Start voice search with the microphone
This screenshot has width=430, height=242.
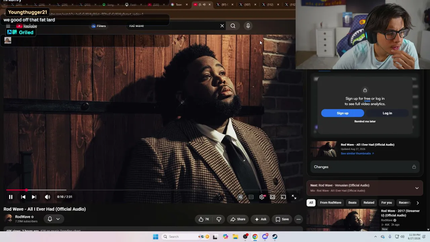coord(248,26)
